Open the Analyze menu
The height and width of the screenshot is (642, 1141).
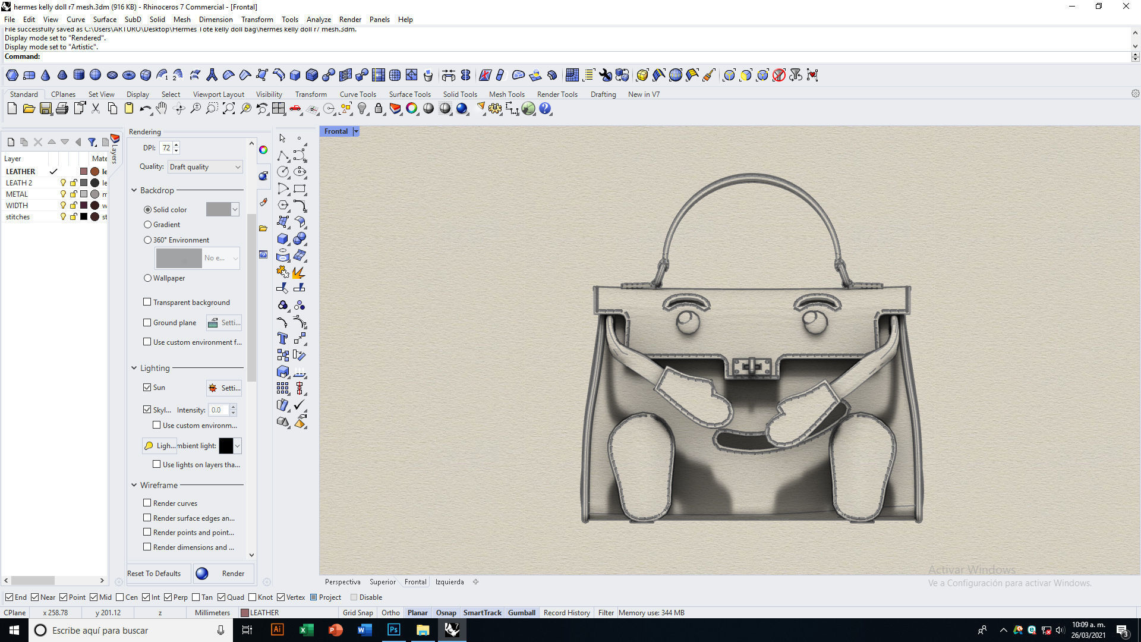[319, 20]
